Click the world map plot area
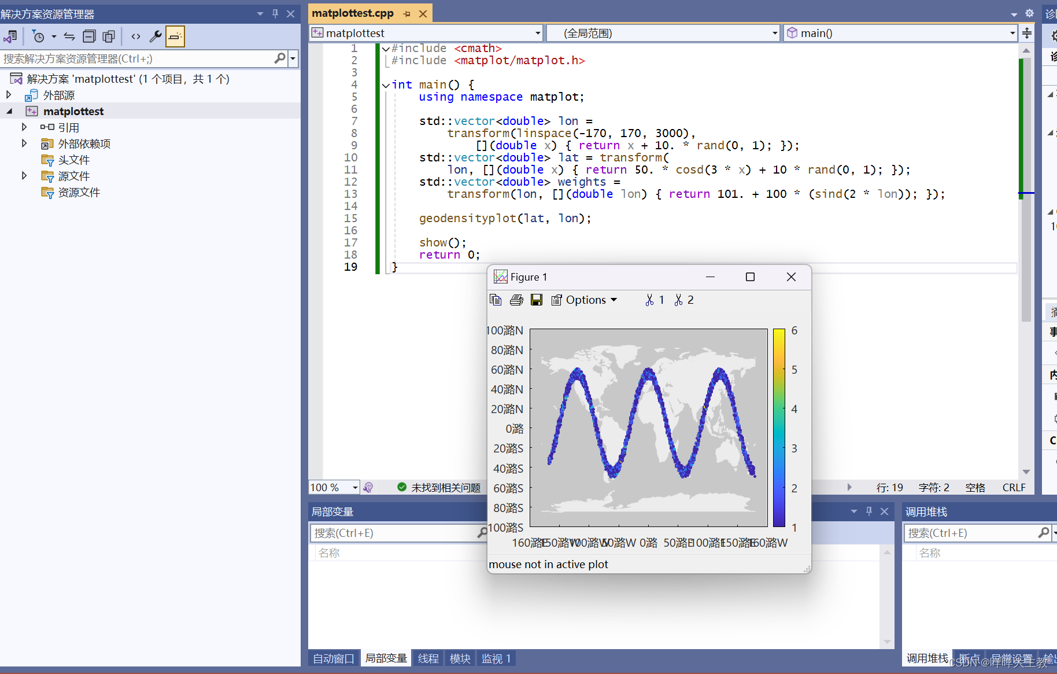Viewport: 1057px width, 674px height. (649, 428)
